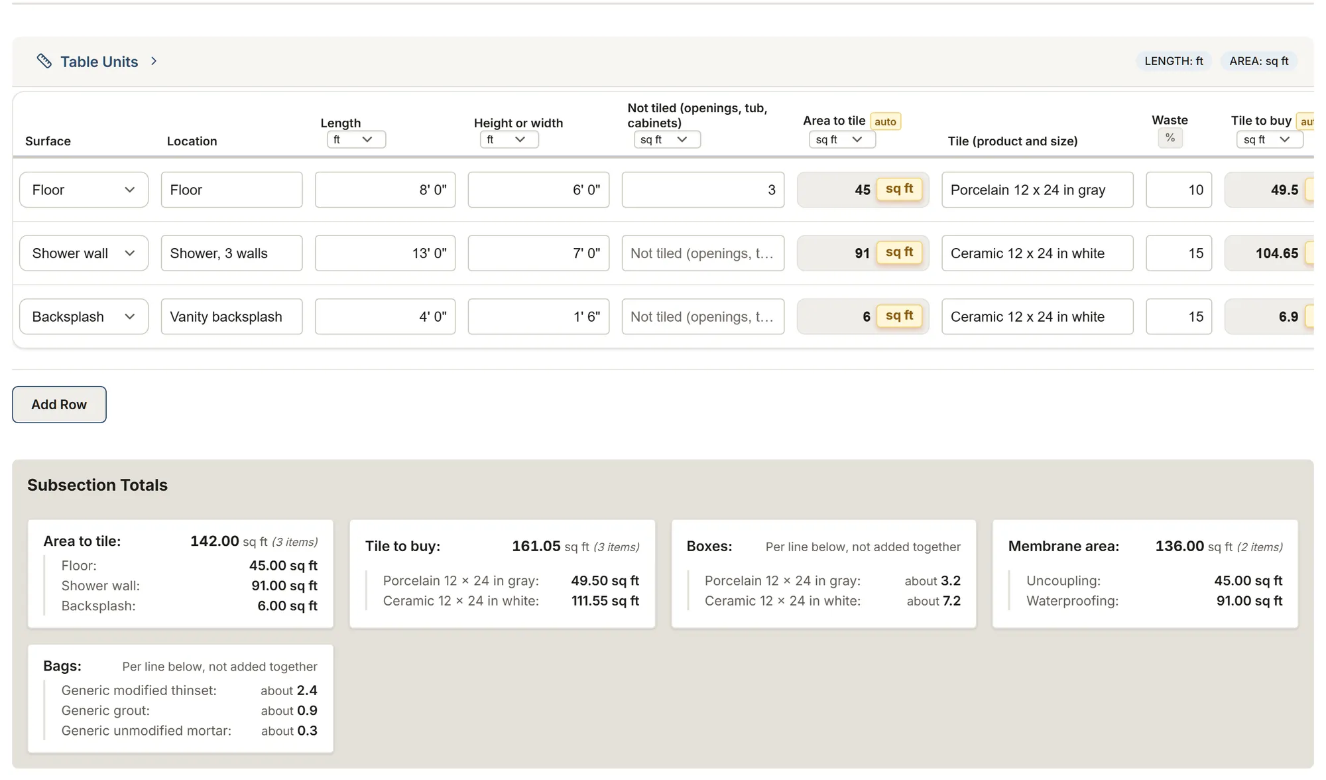
Task: Expand the Table Units chevron
Action: pos(154,61)
